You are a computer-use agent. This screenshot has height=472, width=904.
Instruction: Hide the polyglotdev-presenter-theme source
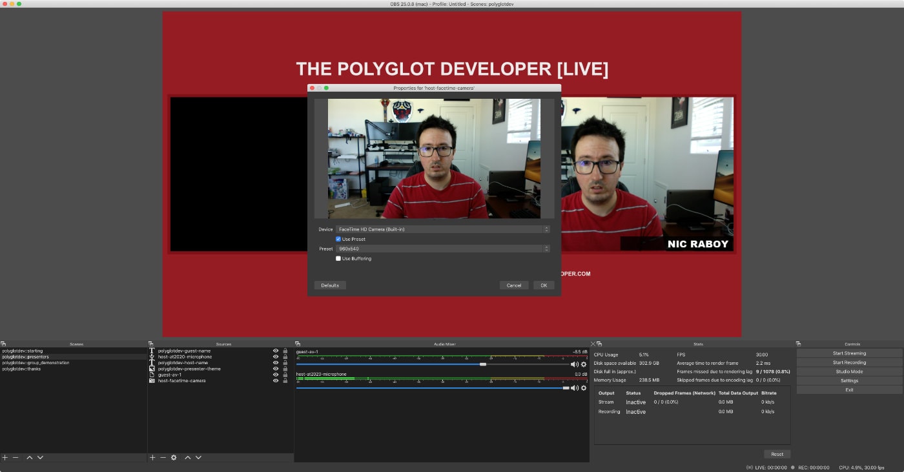(276, 369)
